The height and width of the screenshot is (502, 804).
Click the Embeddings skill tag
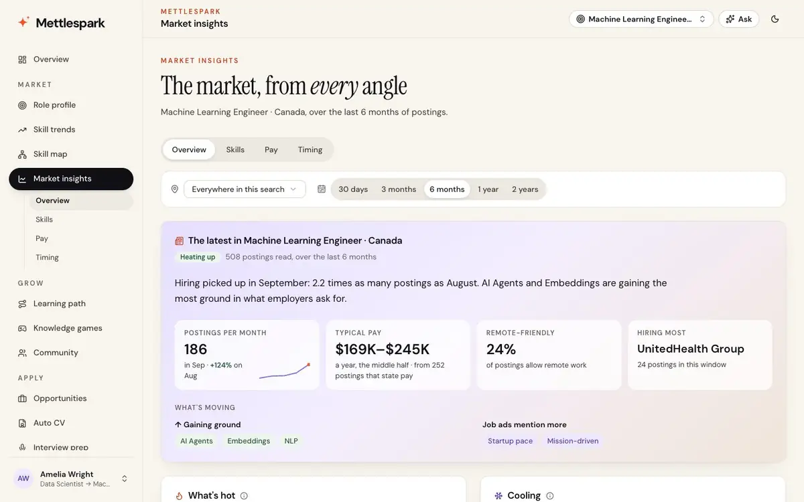point(249,441)
